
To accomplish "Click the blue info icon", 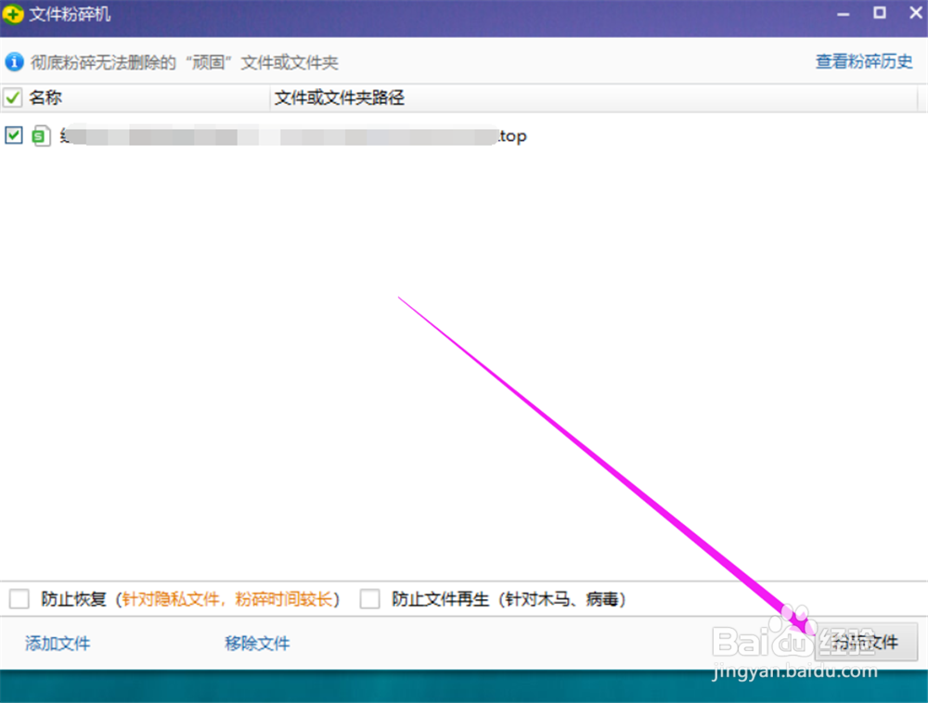I will tap(14, 61).
